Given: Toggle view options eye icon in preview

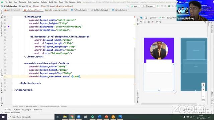Looking at the screenshot, I should [141, 22].
